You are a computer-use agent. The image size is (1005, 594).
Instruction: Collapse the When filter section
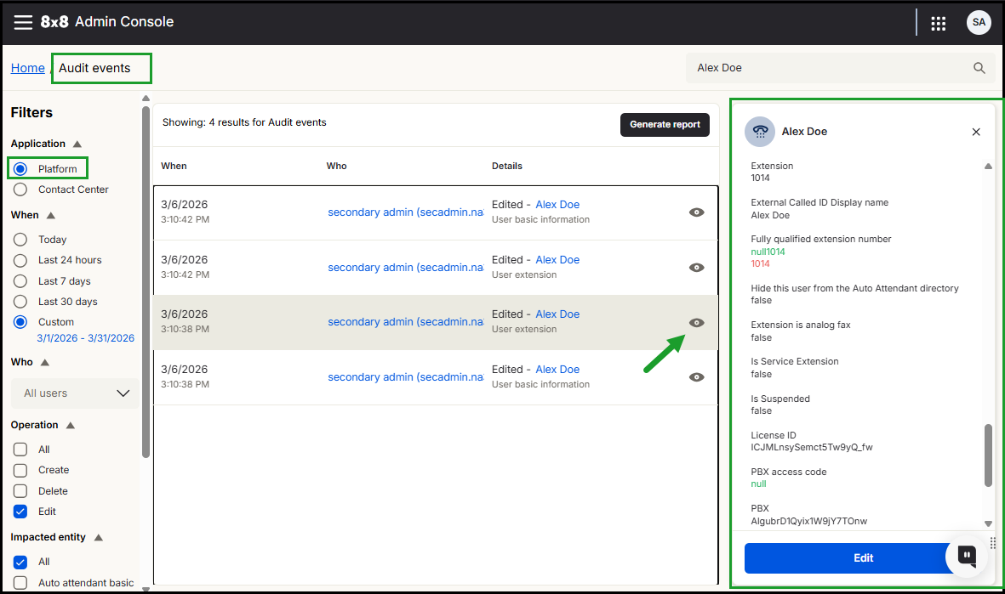[x=51, y=216]
